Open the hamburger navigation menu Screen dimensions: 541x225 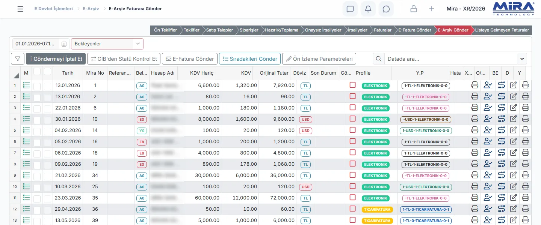pos(20,9)
